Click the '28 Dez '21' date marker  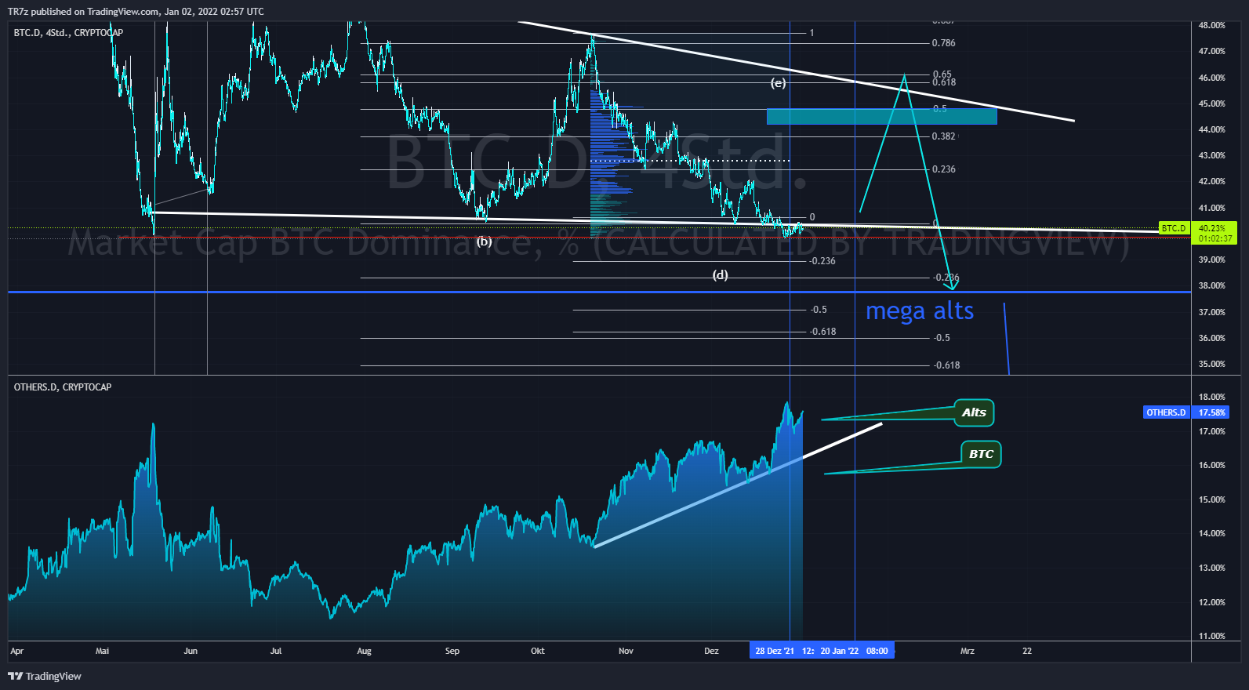click(x=775, y=651)
